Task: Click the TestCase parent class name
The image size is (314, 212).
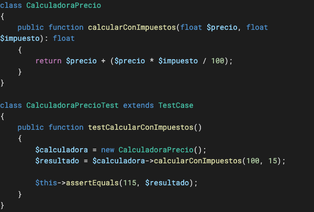Action: point(175,105)
